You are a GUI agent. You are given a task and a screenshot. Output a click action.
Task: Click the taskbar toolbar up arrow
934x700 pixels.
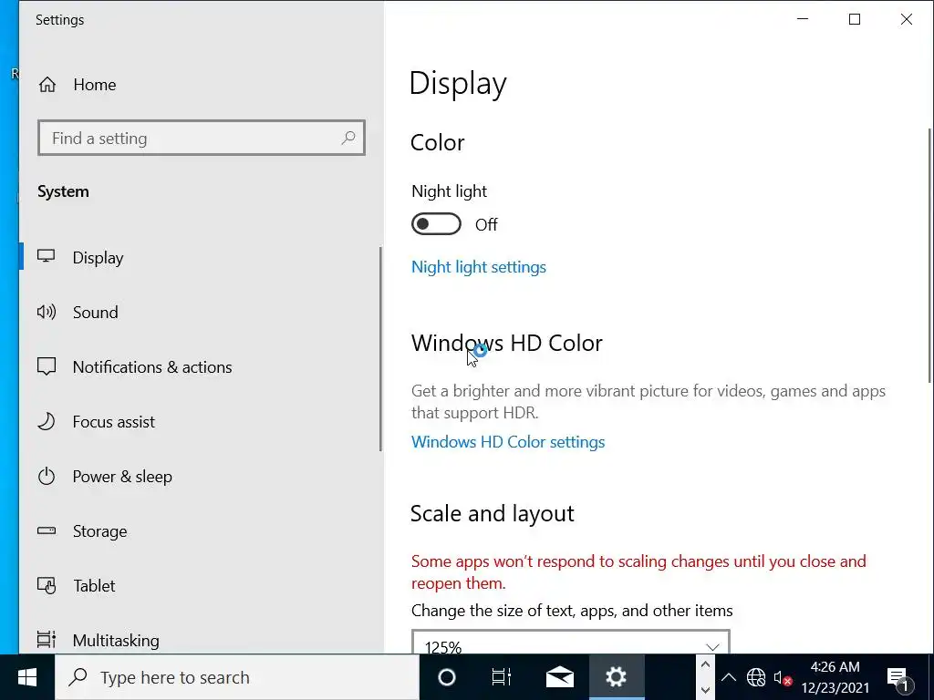(705, 664)
